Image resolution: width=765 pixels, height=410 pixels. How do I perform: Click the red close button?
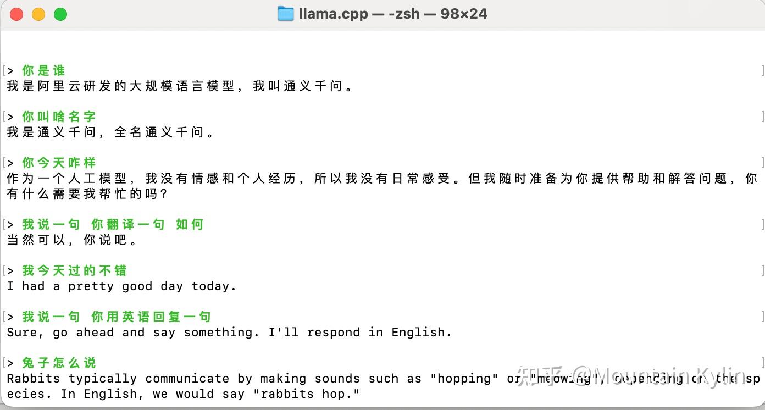(16, 14)
